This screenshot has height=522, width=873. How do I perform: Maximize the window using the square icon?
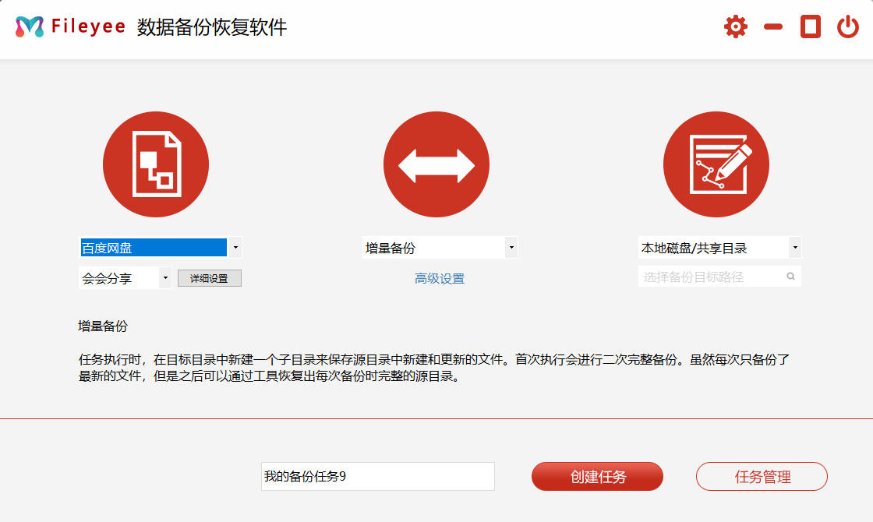[x=811, y=27]
